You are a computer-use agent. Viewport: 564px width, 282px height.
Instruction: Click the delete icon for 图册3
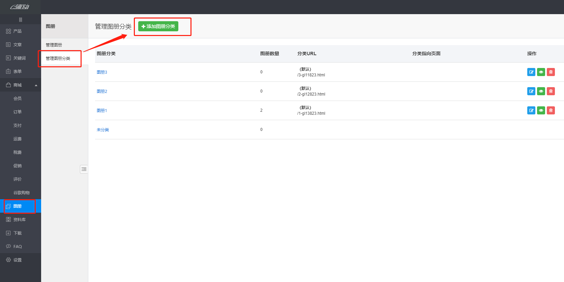(x=551, y=72)
